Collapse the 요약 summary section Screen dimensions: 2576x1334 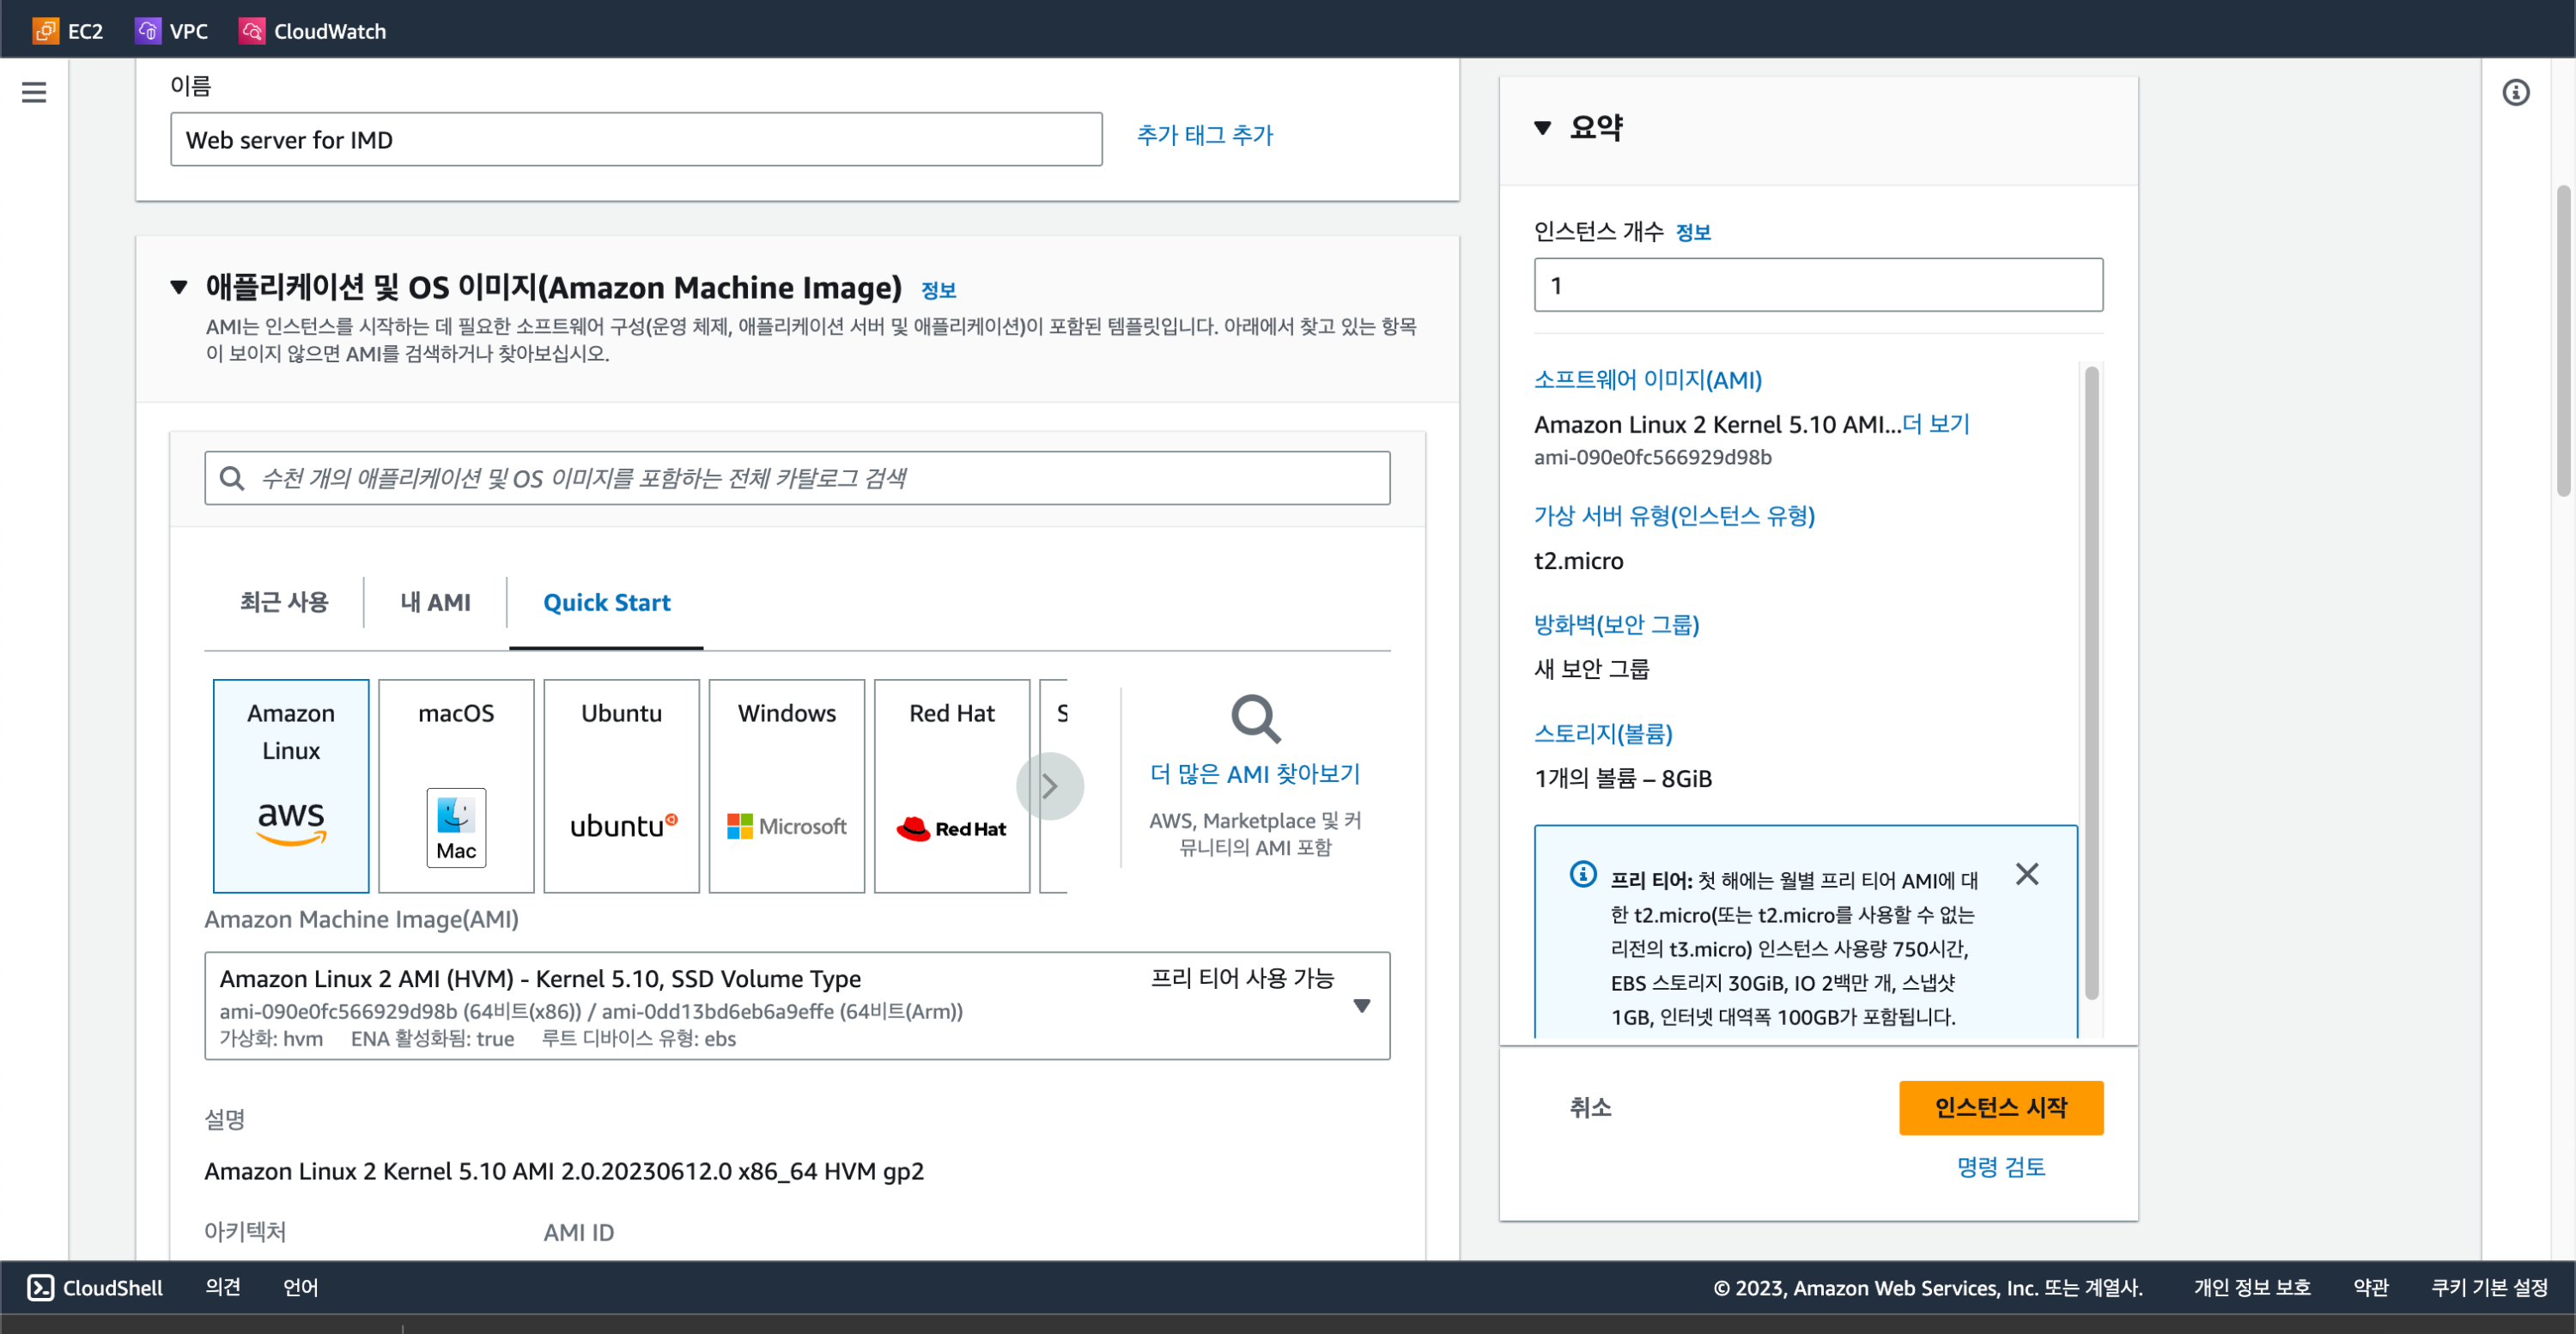click(x=1543, y=128)
